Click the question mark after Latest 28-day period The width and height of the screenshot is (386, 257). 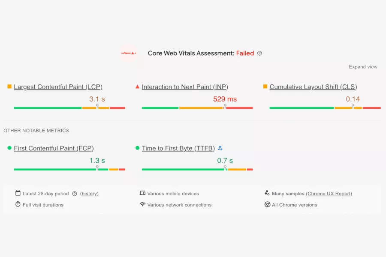click(75, 194)
